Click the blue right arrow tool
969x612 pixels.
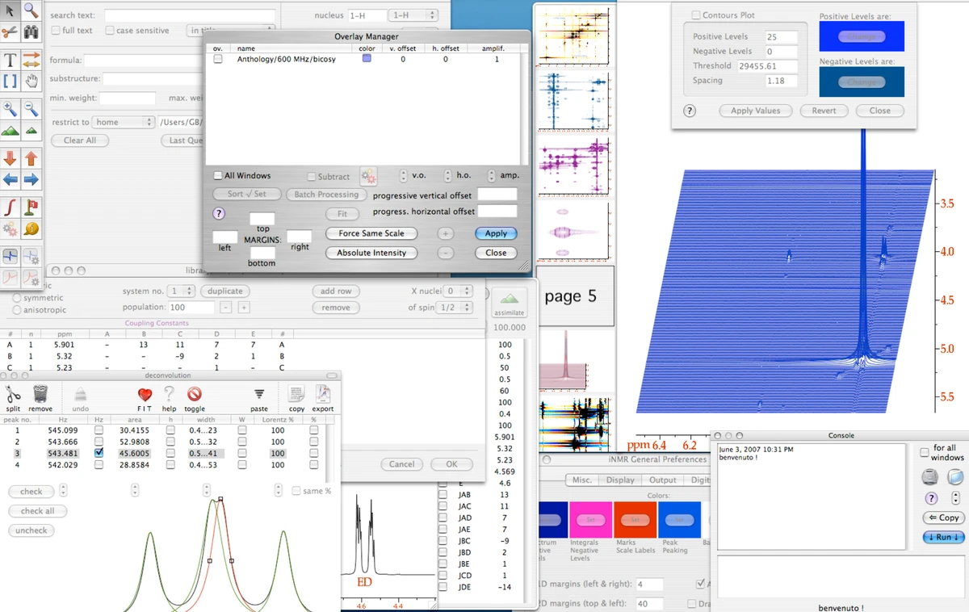pos(31,178)
